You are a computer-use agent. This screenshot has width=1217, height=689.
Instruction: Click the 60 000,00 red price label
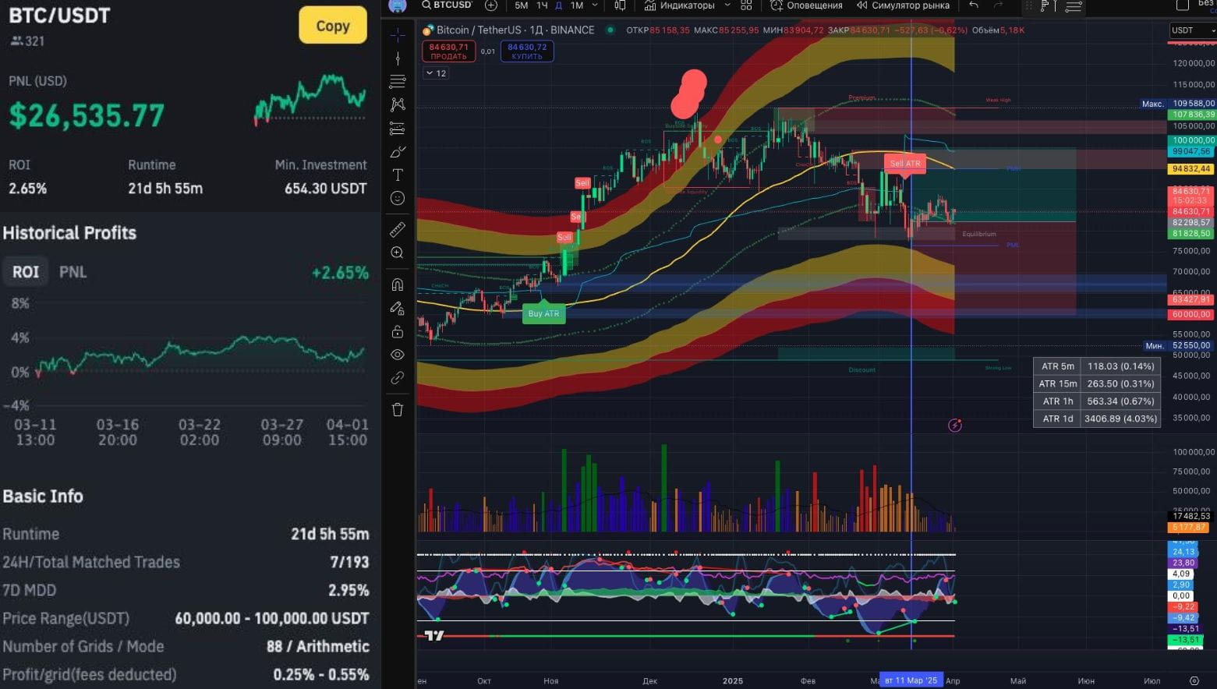(1190, 314)
